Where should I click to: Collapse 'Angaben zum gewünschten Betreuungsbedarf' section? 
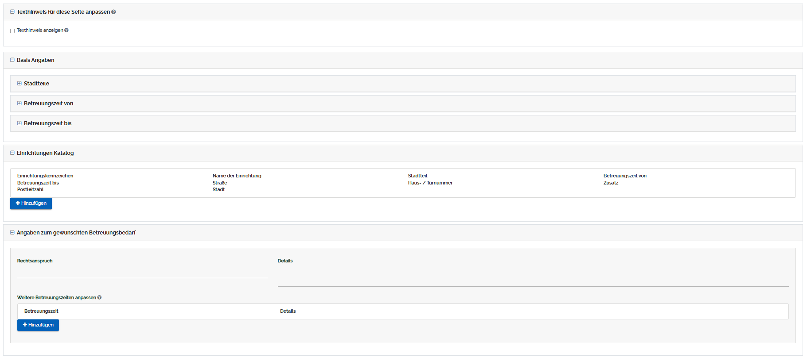(x=12, y=233)
